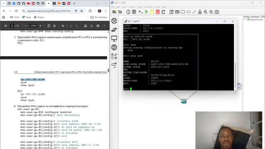Toggle the lock items padlock icon
The width and height of the screenshot is (265, 149).
click(x=200, y=12)
